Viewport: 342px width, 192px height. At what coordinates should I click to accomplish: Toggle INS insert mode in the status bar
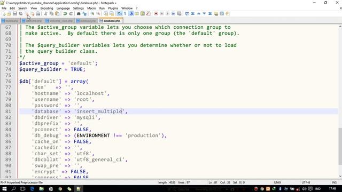coord(334,182)
